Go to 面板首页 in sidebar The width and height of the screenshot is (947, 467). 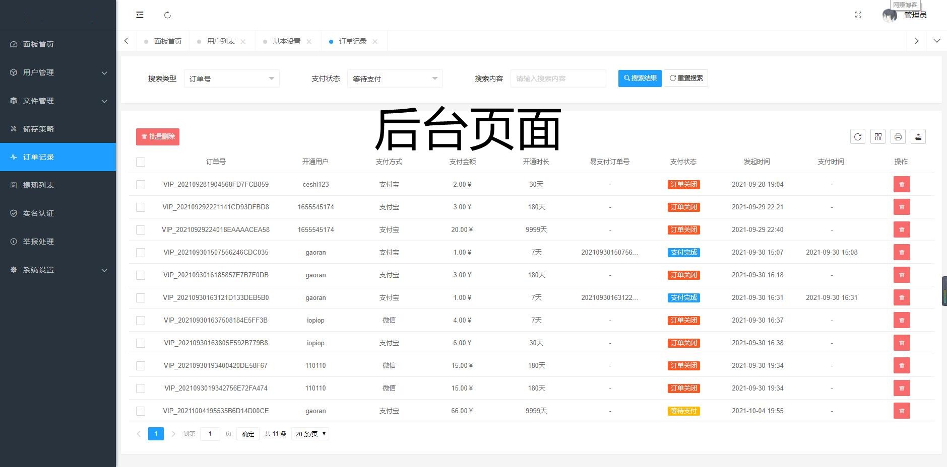click(58, 44)
